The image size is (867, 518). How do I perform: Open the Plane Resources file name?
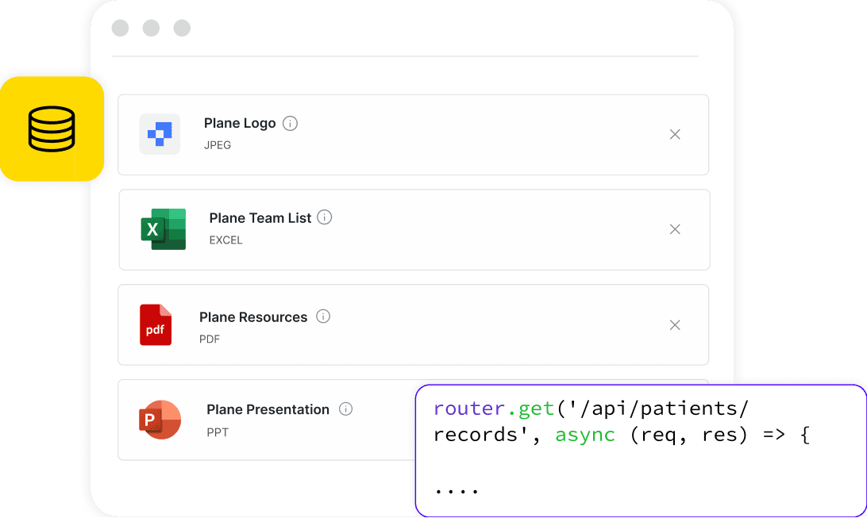pos(253,317)
